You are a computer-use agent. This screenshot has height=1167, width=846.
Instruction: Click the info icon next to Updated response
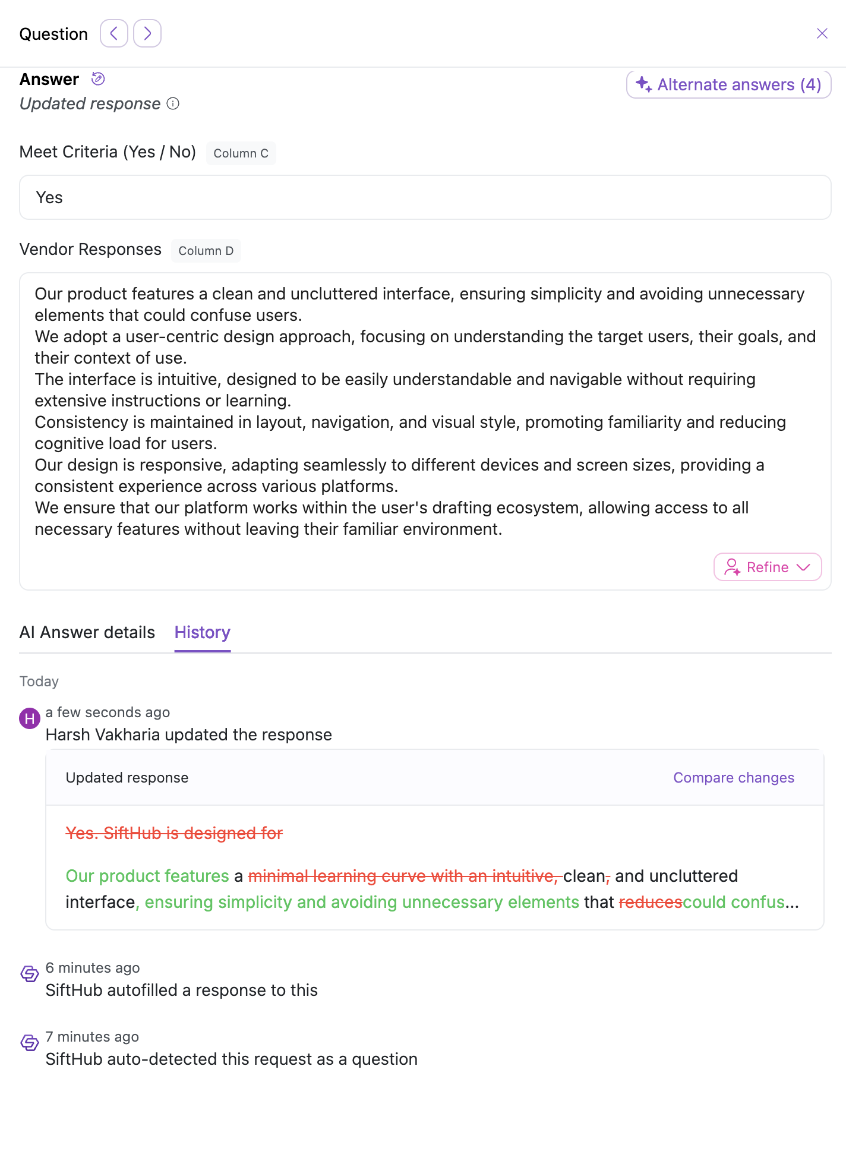coord(173,103)
